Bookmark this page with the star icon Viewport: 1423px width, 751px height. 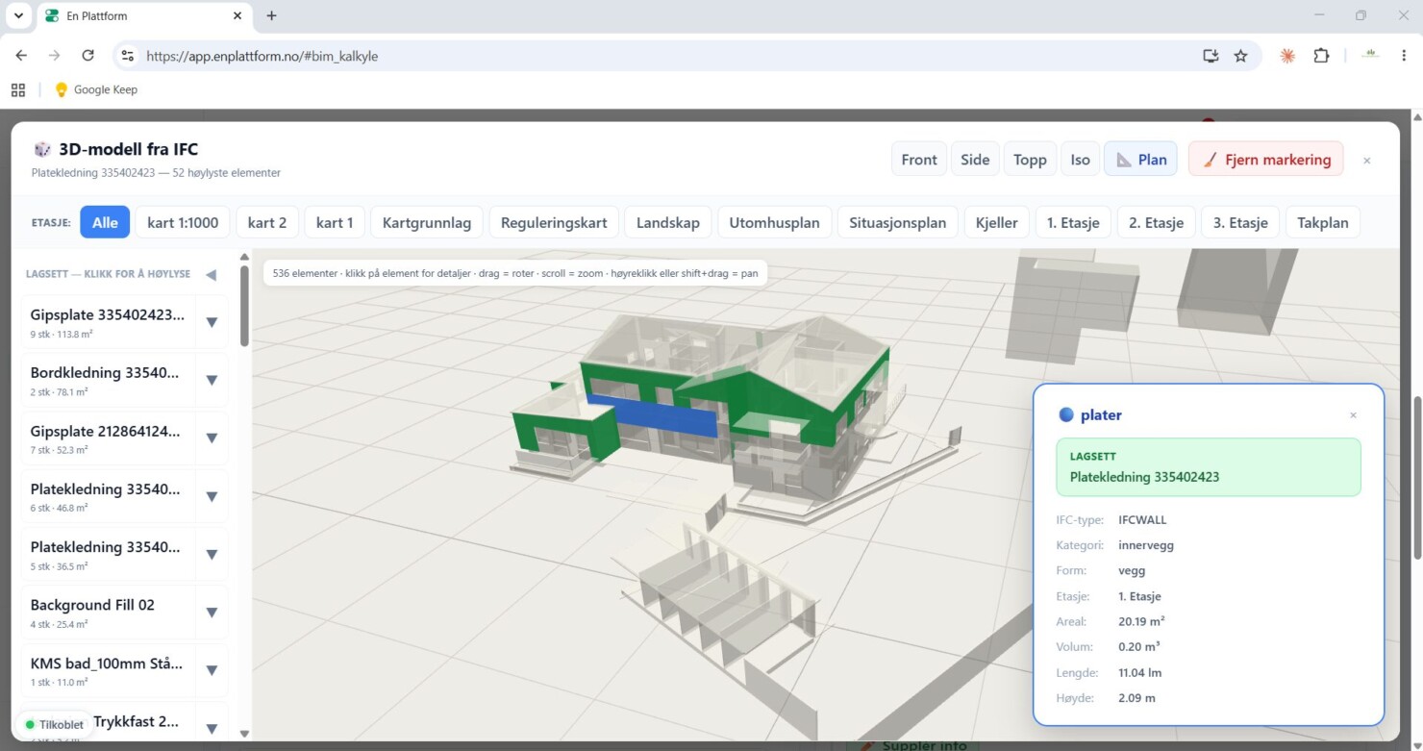point(1240,56)
